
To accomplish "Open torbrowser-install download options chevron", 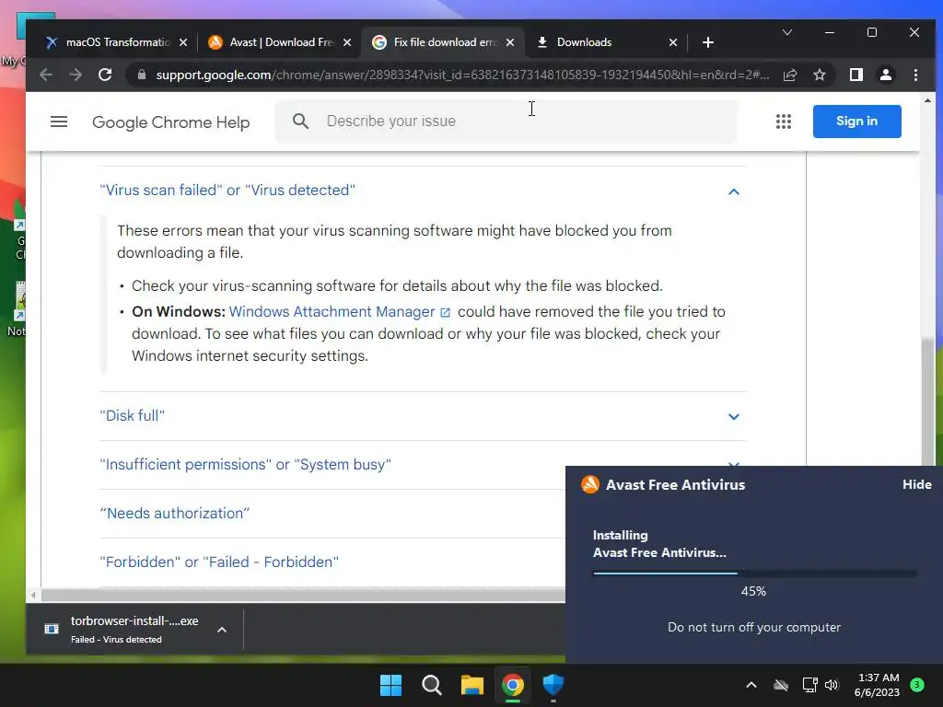I will pos(222,630).
